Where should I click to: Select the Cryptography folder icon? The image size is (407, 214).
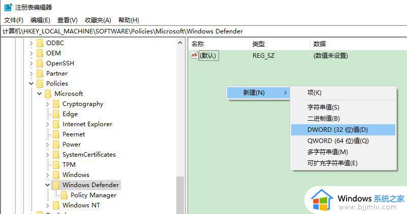[56, 104]
